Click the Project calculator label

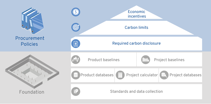coord(142,75)
